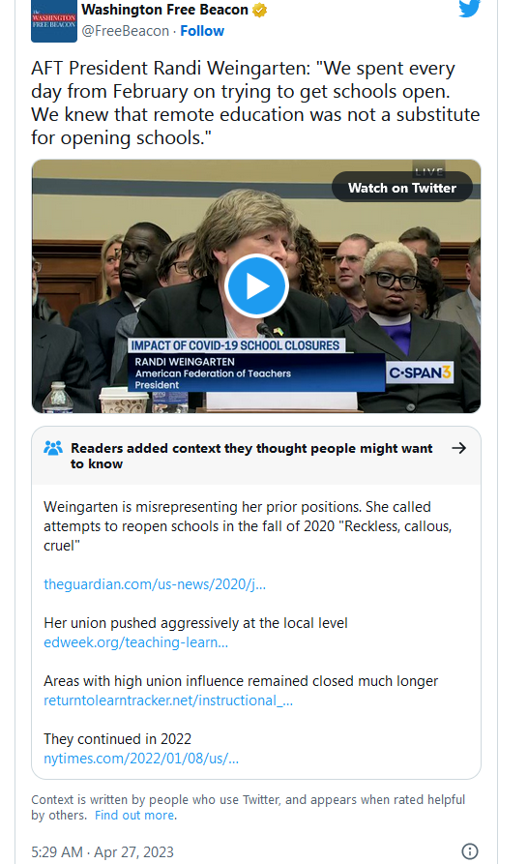Click the gold verified badge icon
Viewport: 528px width, 864px height.
pyautogui.click(x=260, y=10)
